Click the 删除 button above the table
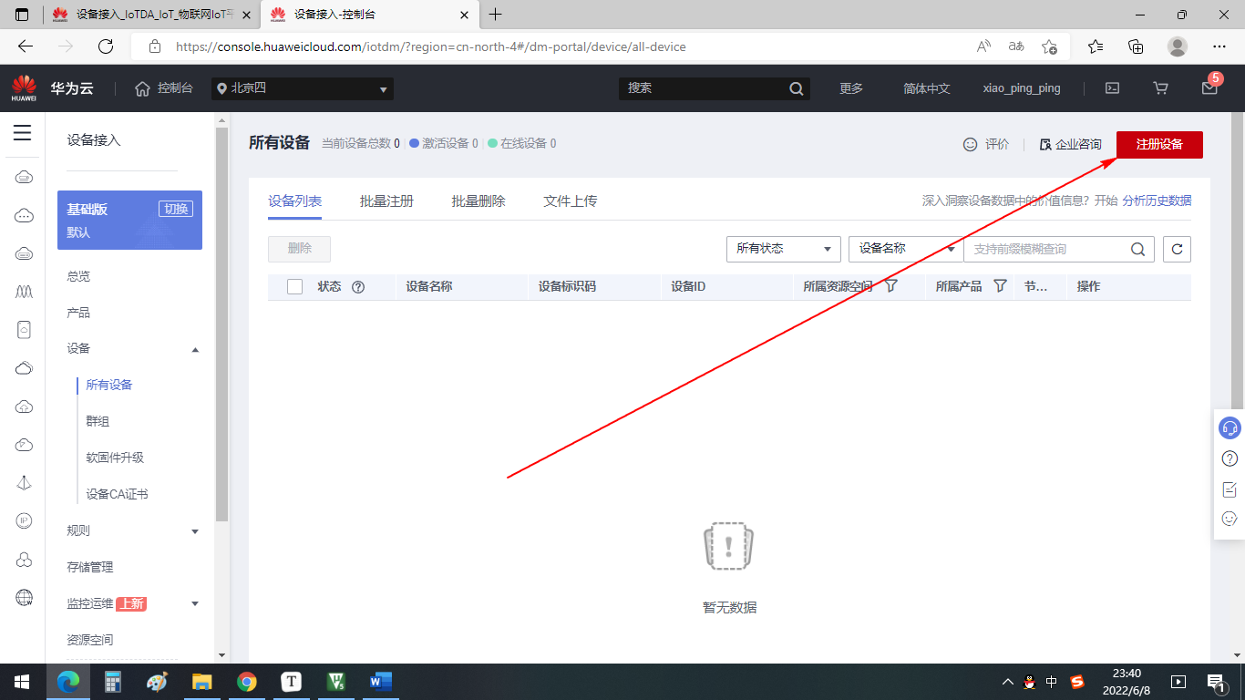The height and width of the screenshot is (700, 1245). (x=299, y=249)
